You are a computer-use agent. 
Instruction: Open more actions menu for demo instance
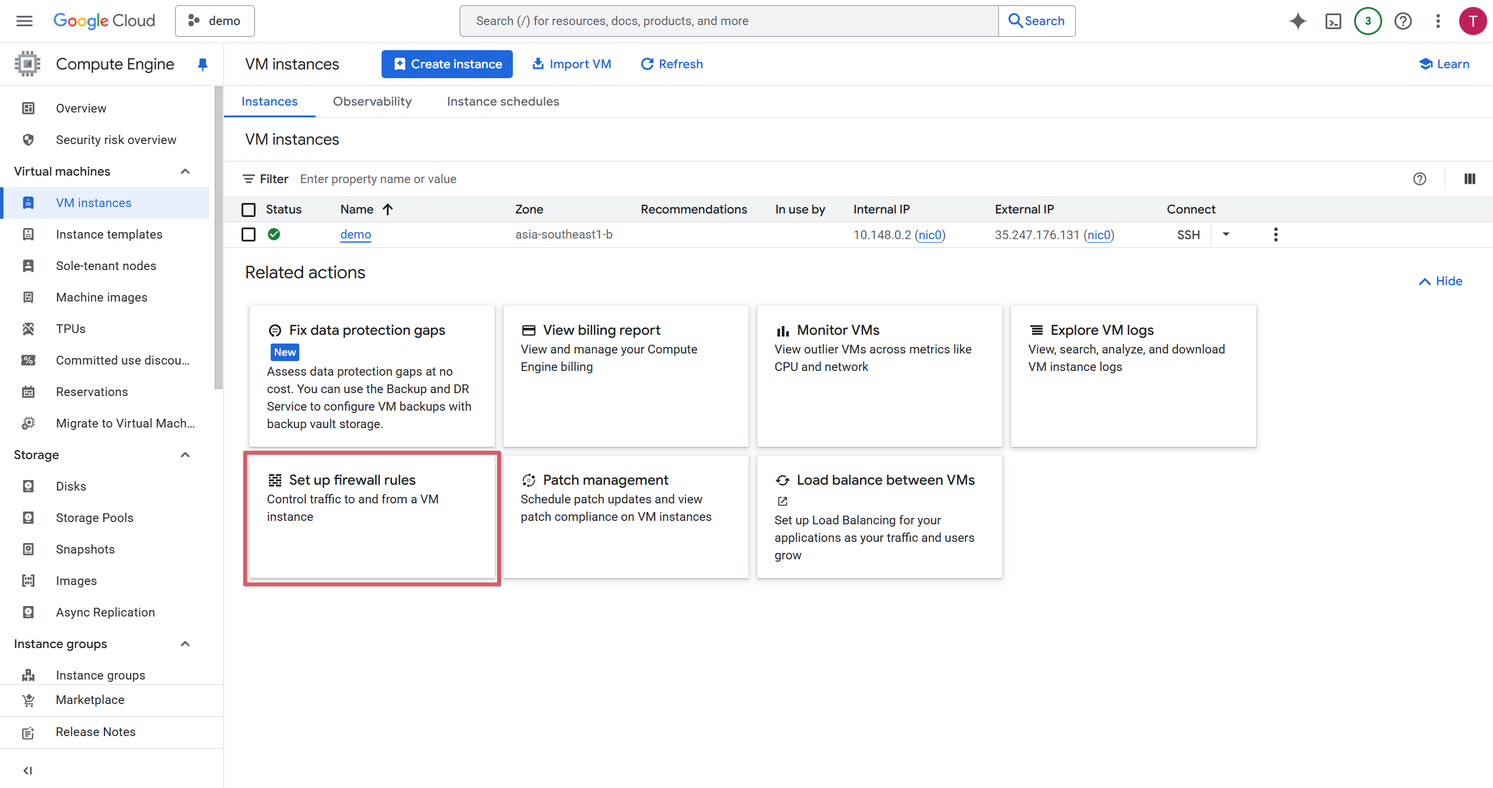click(x=1275, y=234)
